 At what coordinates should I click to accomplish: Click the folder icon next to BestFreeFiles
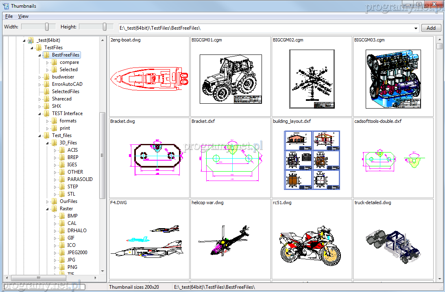click(x=46, y=55)
